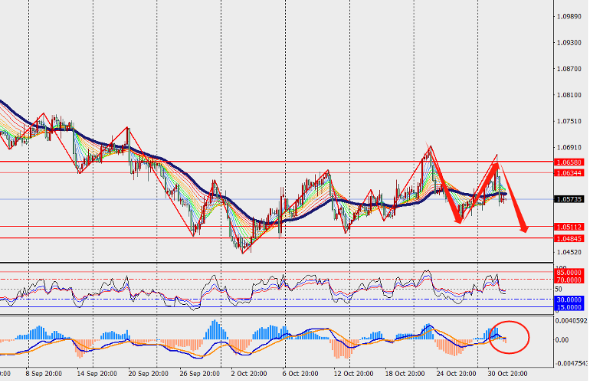Click the 20 Sep 20:00 time label
Viewport: 590px width, 383px height.
148,374
